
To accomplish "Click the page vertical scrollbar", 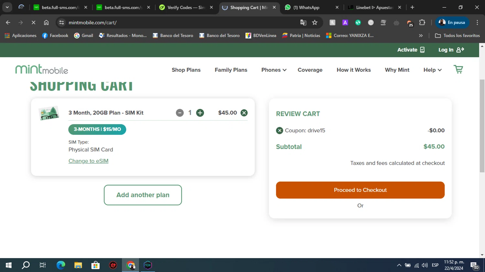I will [482, 126].
